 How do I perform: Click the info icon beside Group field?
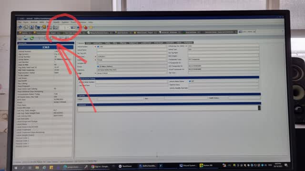point(98,66)
